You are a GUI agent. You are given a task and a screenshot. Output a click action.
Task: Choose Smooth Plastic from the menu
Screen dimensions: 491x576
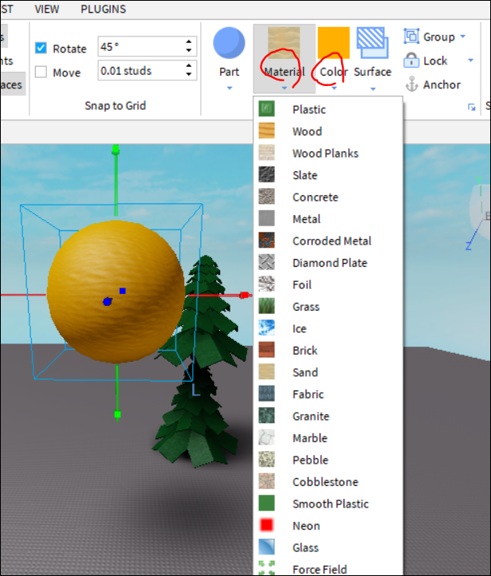pos(328,504)
